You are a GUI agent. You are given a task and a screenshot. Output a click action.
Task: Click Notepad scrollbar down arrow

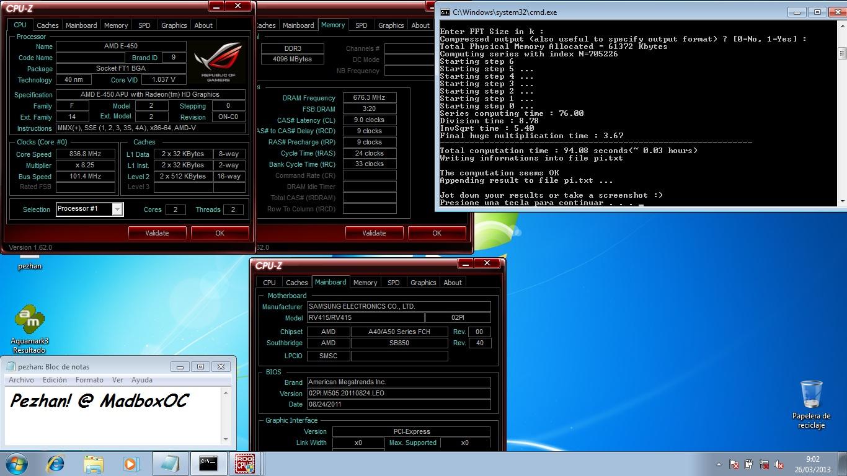[226, 439]
